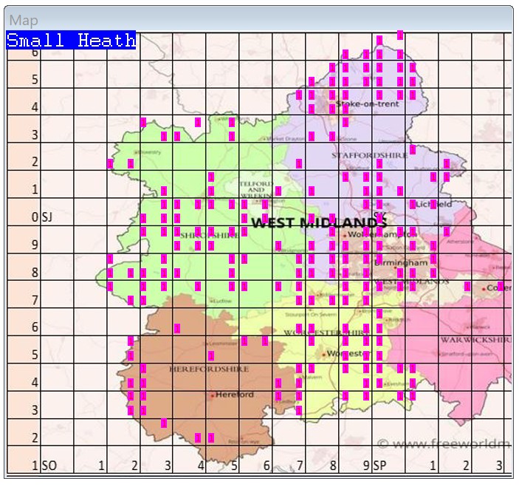Image resolution: width=519 pixels, height=487 pixels.
Task: Click the magenta marker right of Coventry
Action: 501,286
